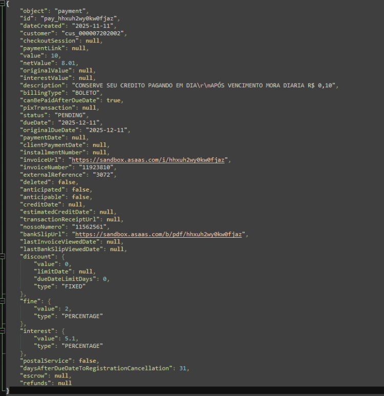Click the "estimatedCreditDate" key
Viewport: 384px width, 396px height.
pyautogui.click(x=56, y=212)
